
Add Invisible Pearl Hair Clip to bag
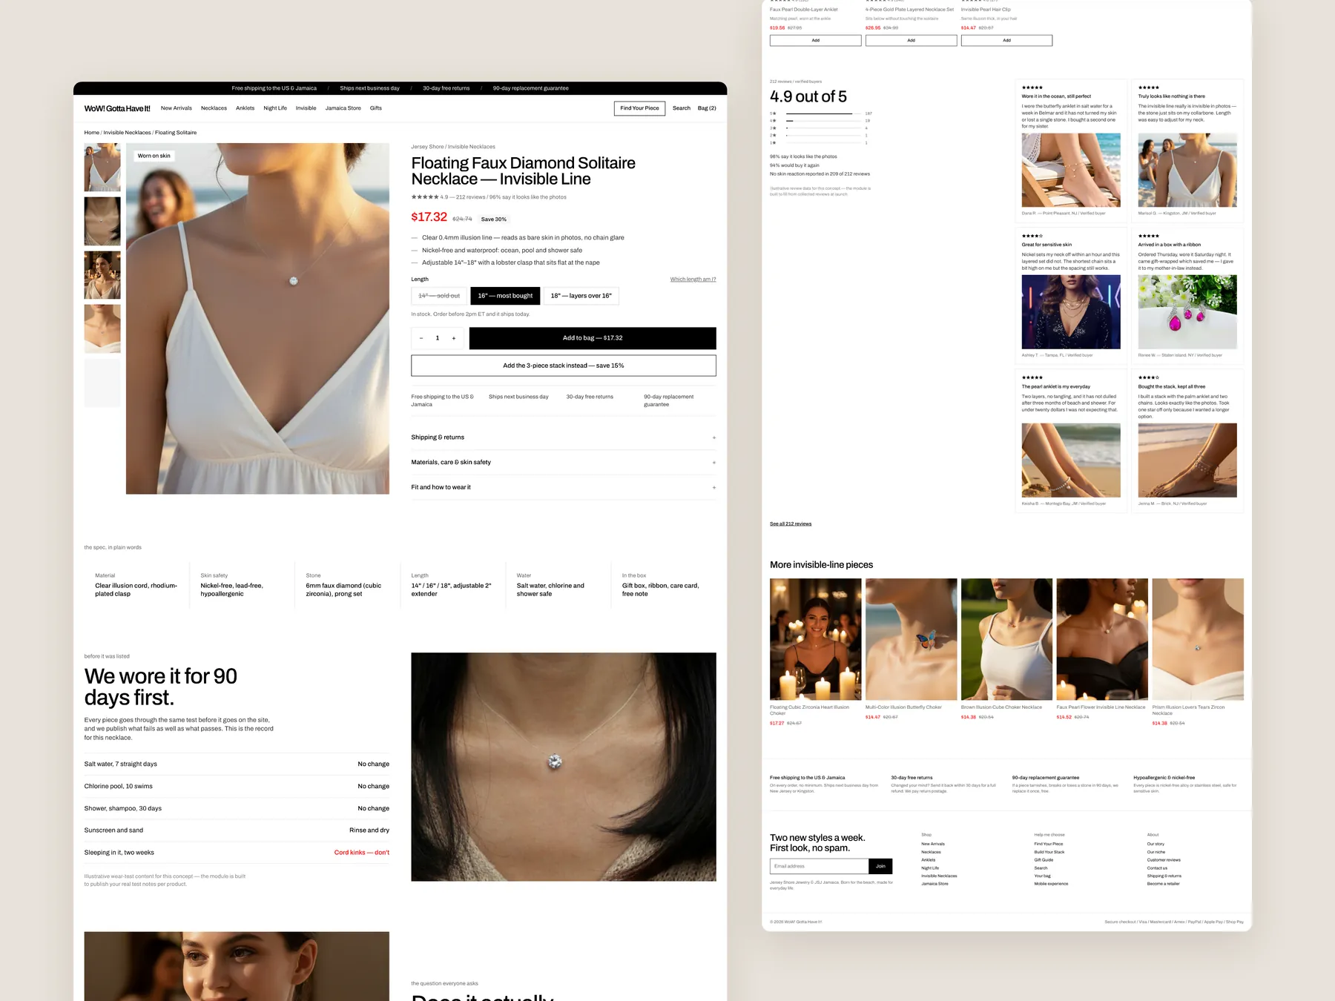(x=1006, y=41)
